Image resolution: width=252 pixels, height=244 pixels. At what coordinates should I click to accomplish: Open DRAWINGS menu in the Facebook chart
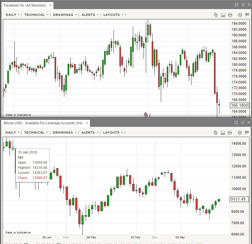coord(65,15)
